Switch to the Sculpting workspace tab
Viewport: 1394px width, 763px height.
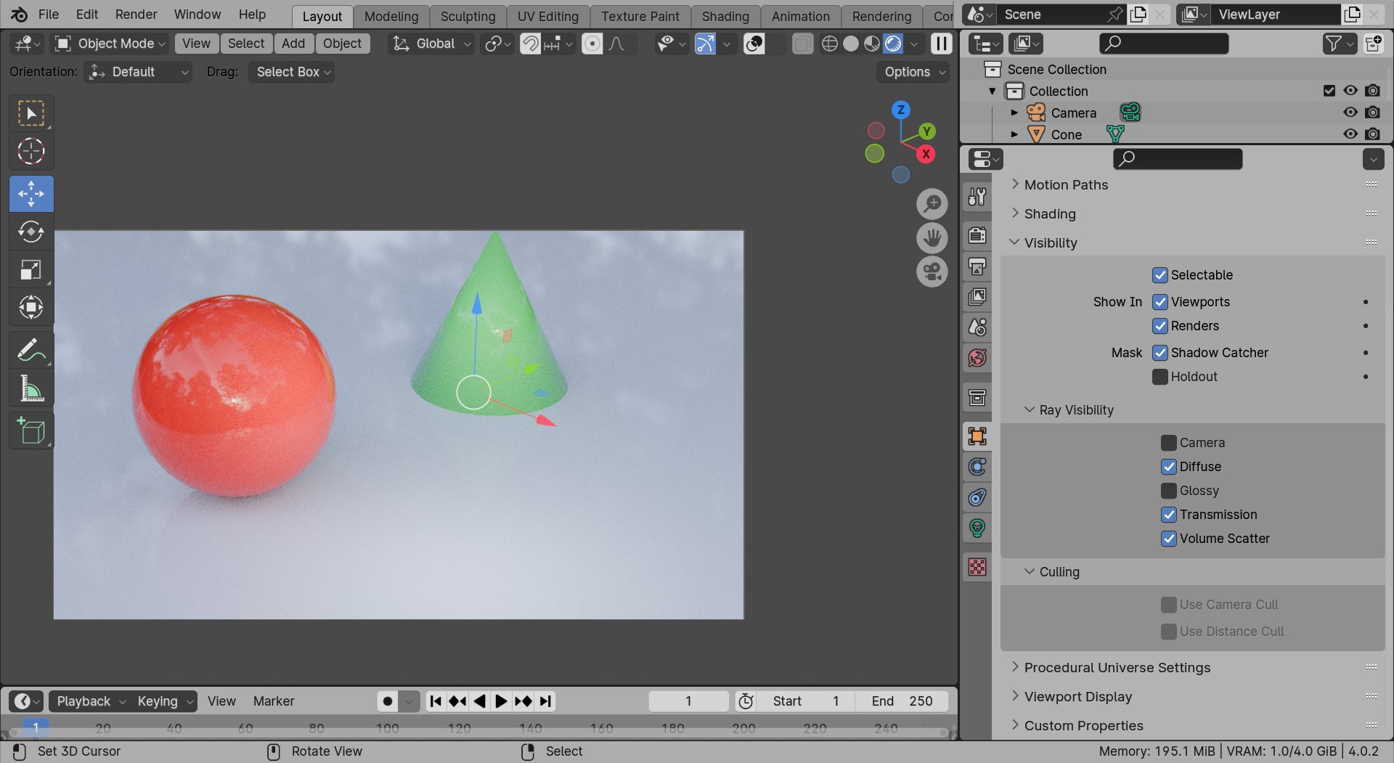468,17
